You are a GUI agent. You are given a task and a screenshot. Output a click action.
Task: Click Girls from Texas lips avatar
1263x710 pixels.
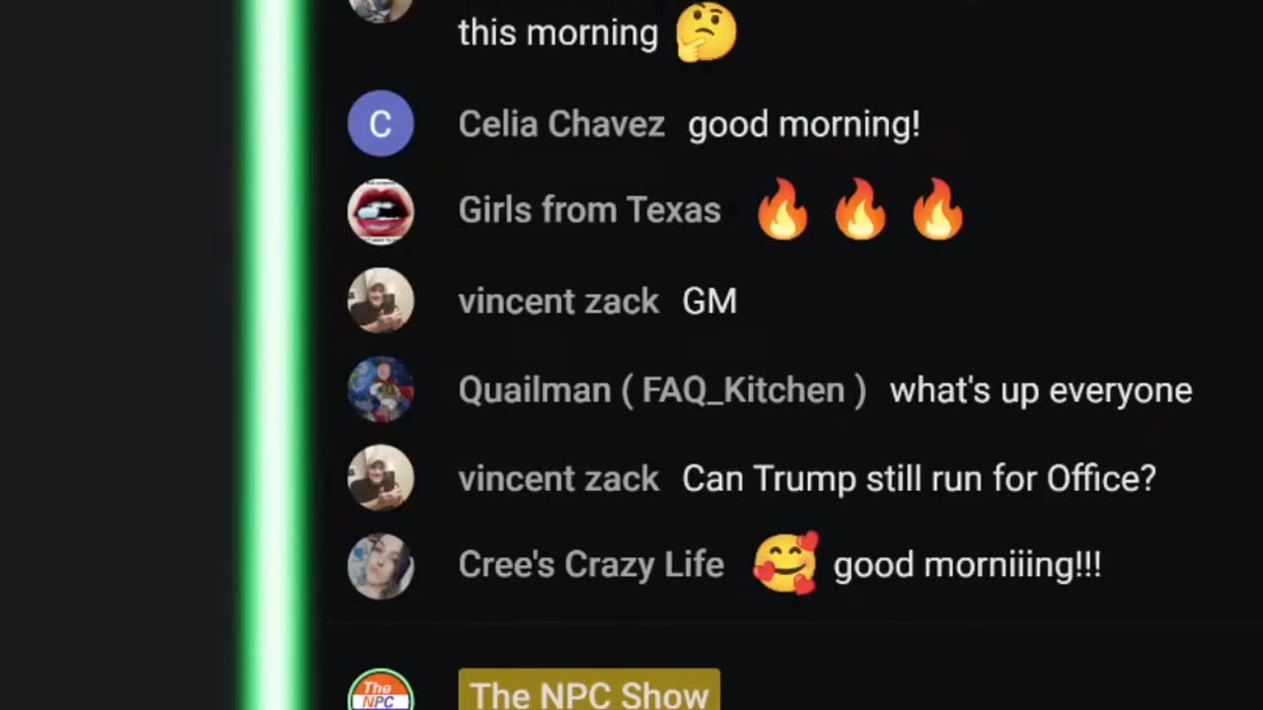point(381,212)
